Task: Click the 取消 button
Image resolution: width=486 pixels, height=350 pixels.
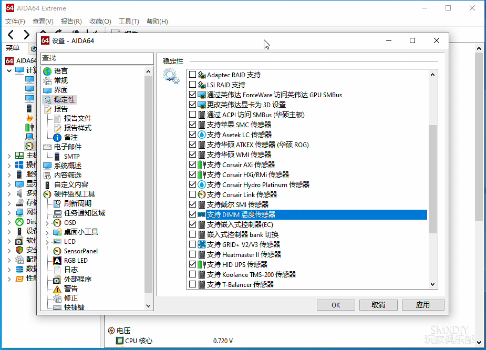Action: (378, 305)
